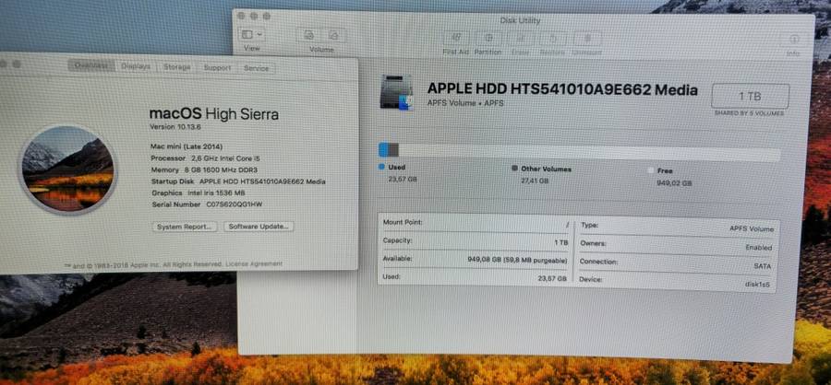Screen dimensions: 831x385
Task: Click the hard drive icon beside APPLE HDD title
Action: pos(396,92)
